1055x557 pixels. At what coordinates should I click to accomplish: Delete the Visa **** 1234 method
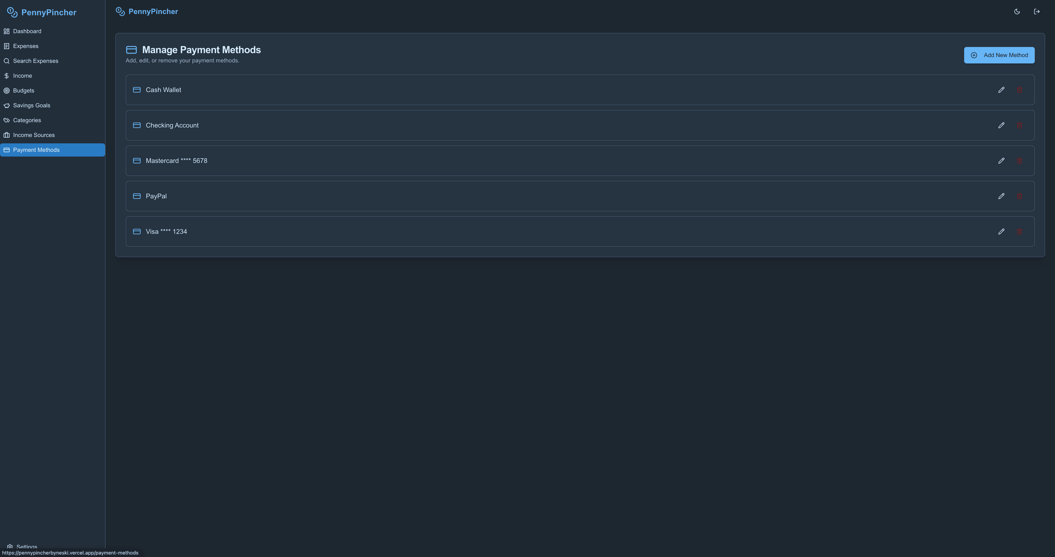pos(1019,232)
